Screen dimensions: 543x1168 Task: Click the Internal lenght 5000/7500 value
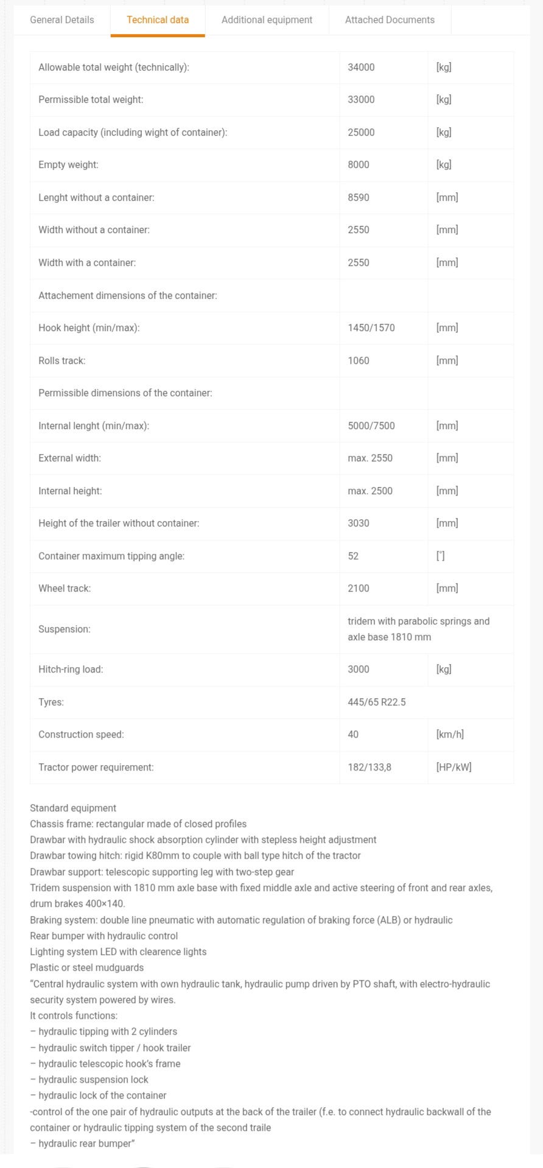[371, 426]
